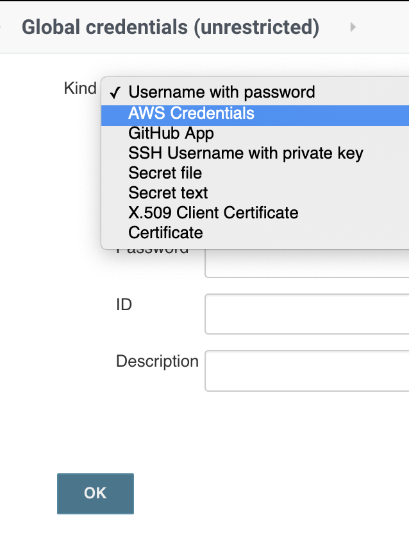
Task: Click into the ID text field
Action: 306,314
